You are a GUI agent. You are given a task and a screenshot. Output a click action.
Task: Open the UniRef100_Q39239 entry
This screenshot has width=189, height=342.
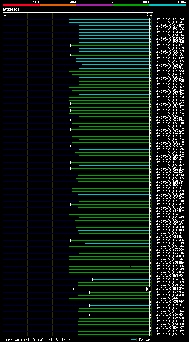point(170,110)
